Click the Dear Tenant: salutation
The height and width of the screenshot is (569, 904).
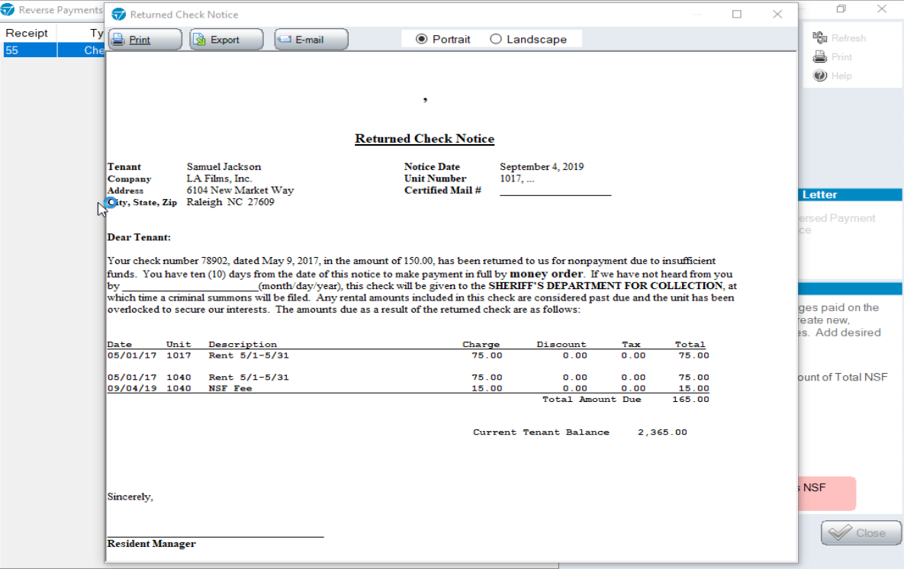point(139,237)
